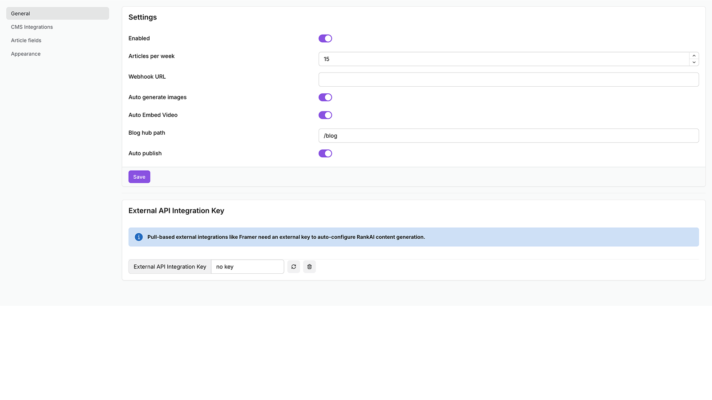Save the general settings
The image size is (712, 400).
139,176
